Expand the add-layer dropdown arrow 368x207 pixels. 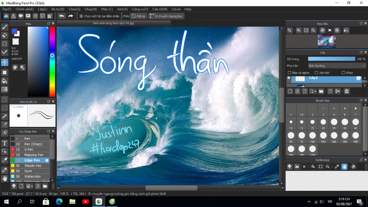point(315,92)
